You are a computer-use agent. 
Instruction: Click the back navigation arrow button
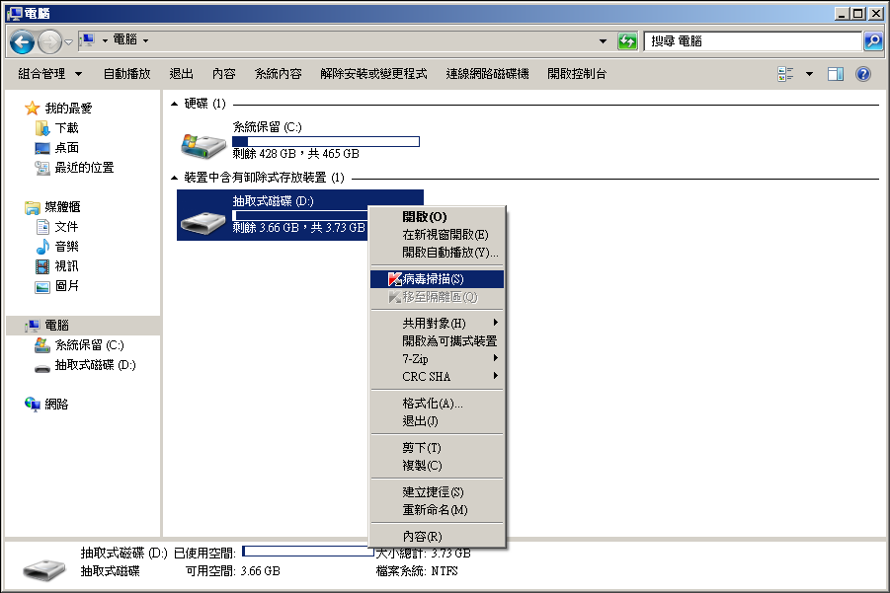(23, 41)
